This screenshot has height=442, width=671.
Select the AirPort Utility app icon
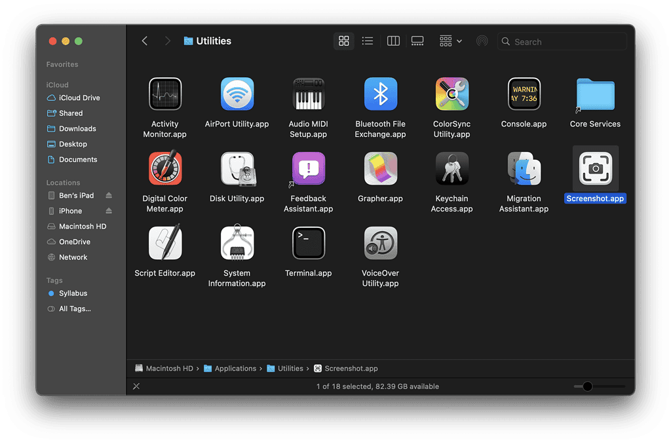[237, 94]
